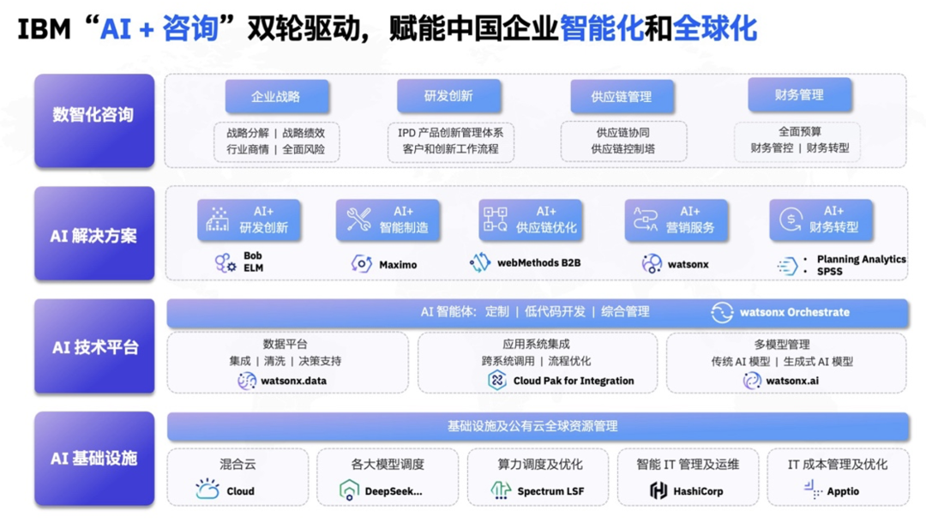Click the Planning Analytics SPSS icon

pyautogui.click(x=787, y=267)
